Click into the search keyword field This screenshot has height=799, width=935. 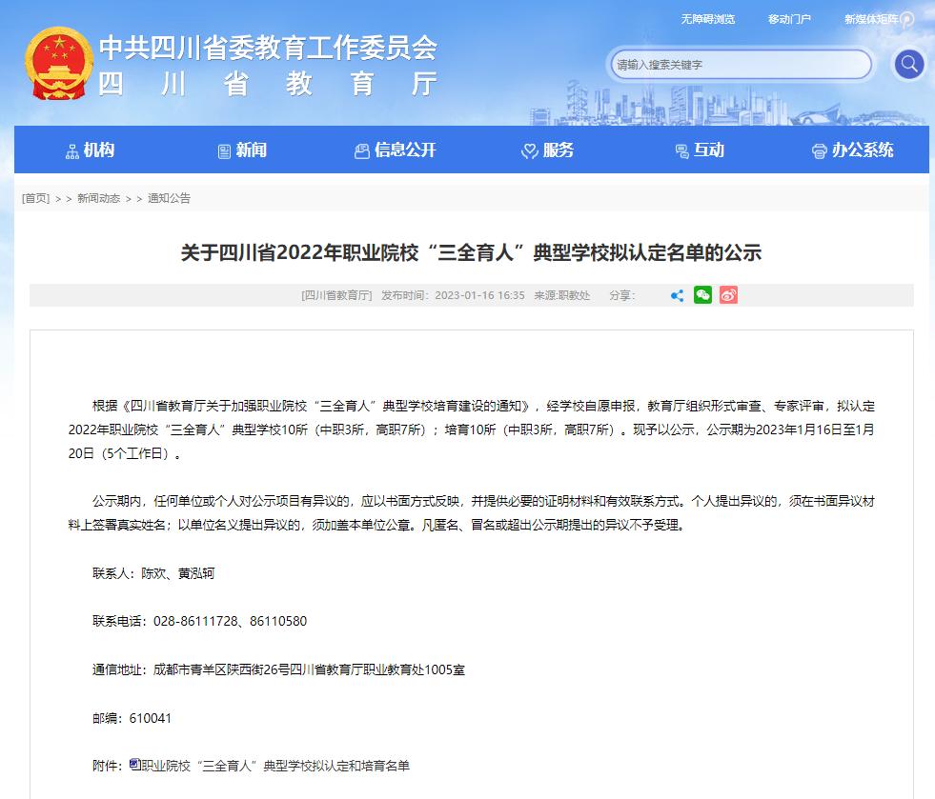coord(739,65)
